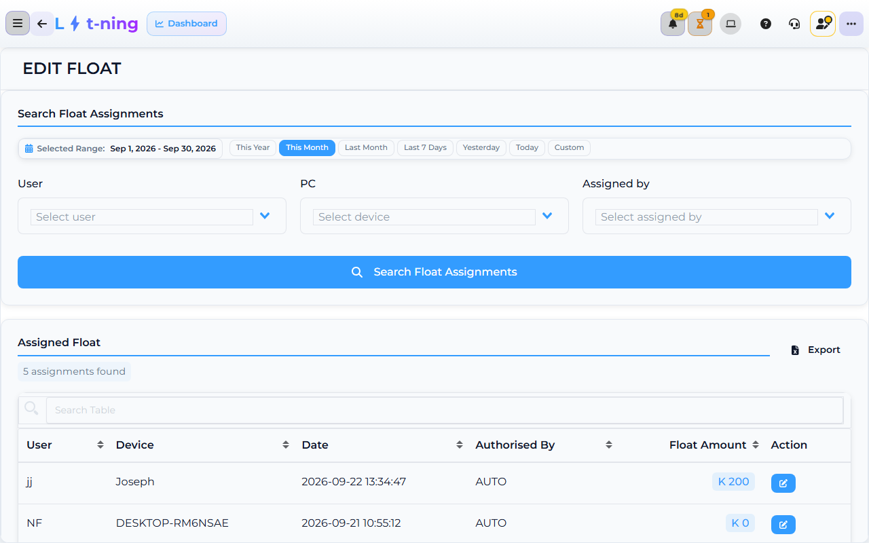Viewport: 869px width, 543px height.
Task: Click the Joseph device cell
Action: (x=135, y=482)
